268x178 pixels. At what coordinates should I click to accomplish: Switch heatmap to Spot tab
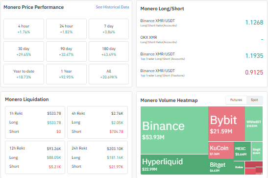click(x=254, y=100)
